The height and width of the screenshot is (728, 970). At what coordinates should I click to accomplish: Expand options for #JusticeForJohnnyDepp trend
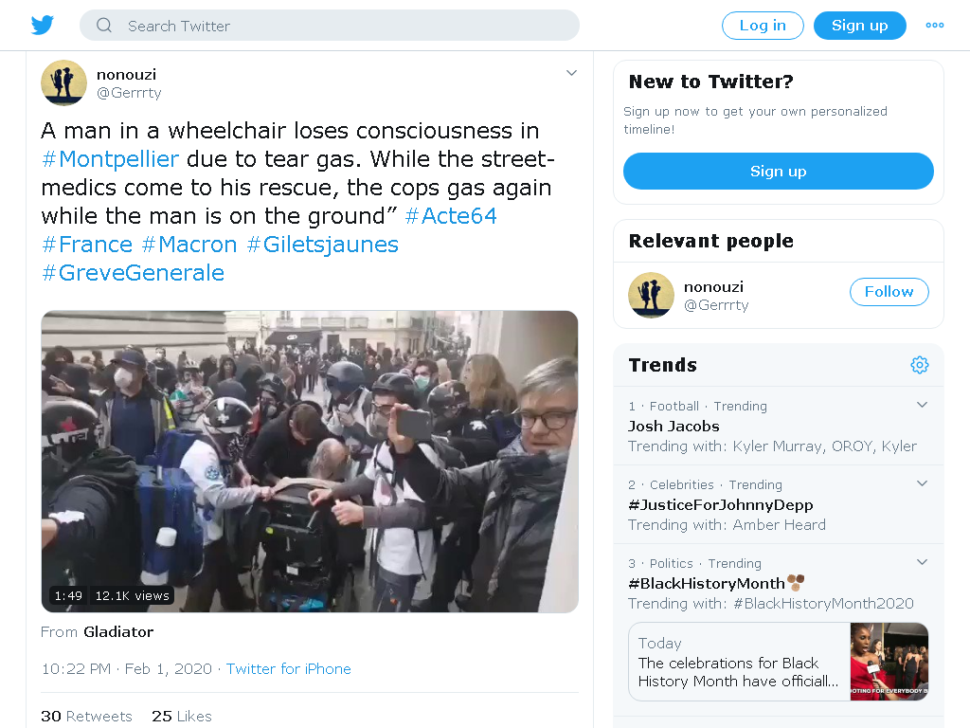click(x=922, y=483)
